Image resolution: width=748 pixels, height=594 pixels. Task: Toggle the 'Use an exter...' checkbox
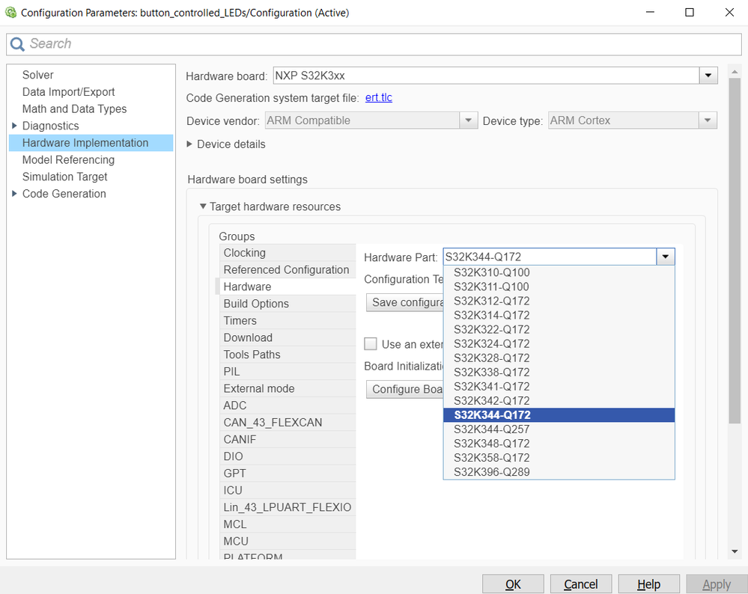pos(370,343)
